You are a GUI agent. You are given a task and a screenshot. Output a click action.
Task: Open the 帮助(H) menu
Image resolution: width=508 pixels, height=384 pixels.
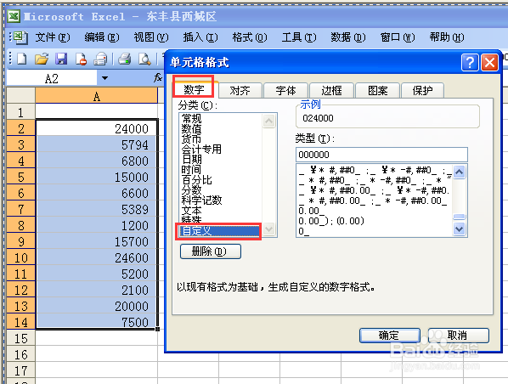pyautogui.click(x=447, y=37)
